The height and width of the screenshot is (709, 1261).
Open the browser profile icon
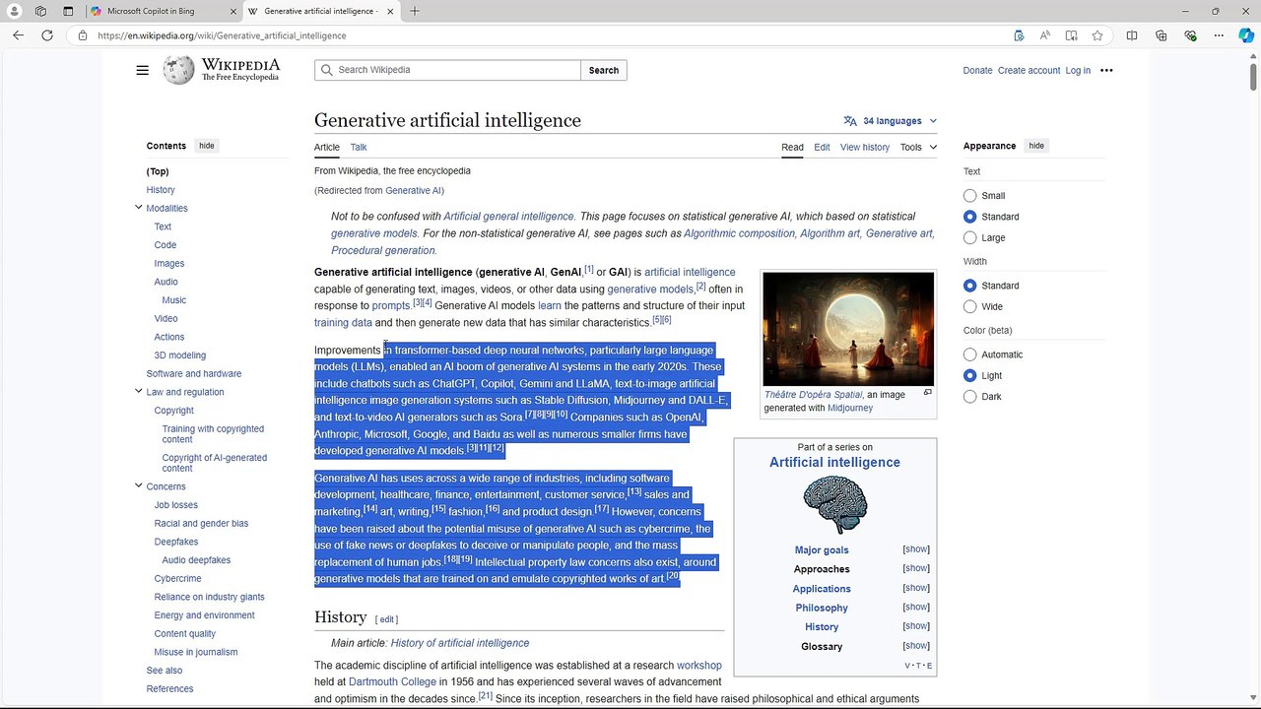tap(14, 11)
